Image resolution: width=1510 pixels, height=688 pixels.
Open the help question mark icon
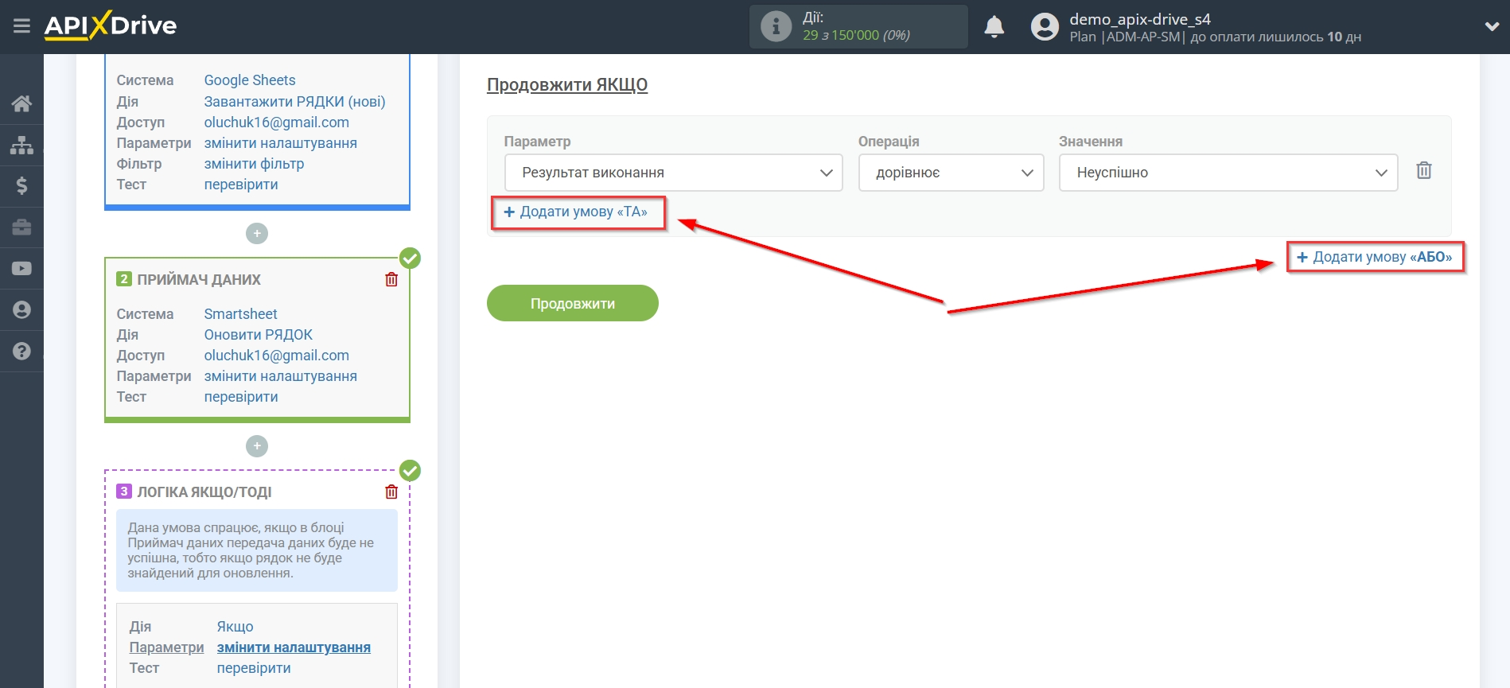(x=21, y=351)
